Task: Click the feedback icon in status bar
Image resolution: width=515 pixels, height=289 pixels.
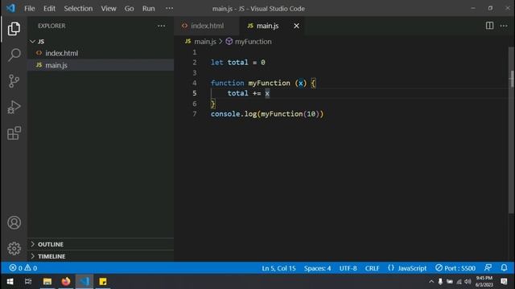Action: pyautogui.click(x=488, y=268)
